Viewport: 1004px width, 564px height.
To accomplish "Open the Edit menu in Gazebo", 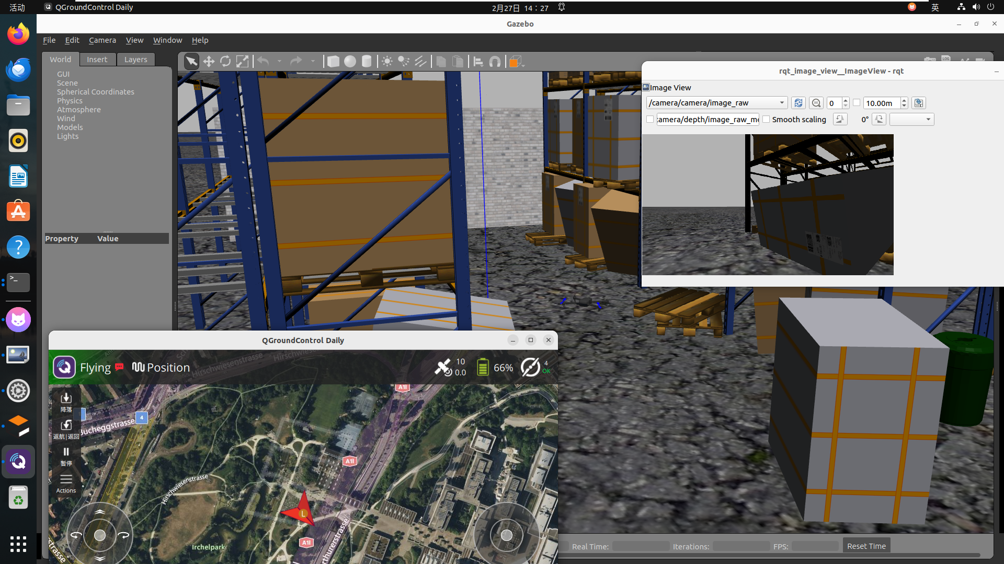I will [x=72, y=40].
